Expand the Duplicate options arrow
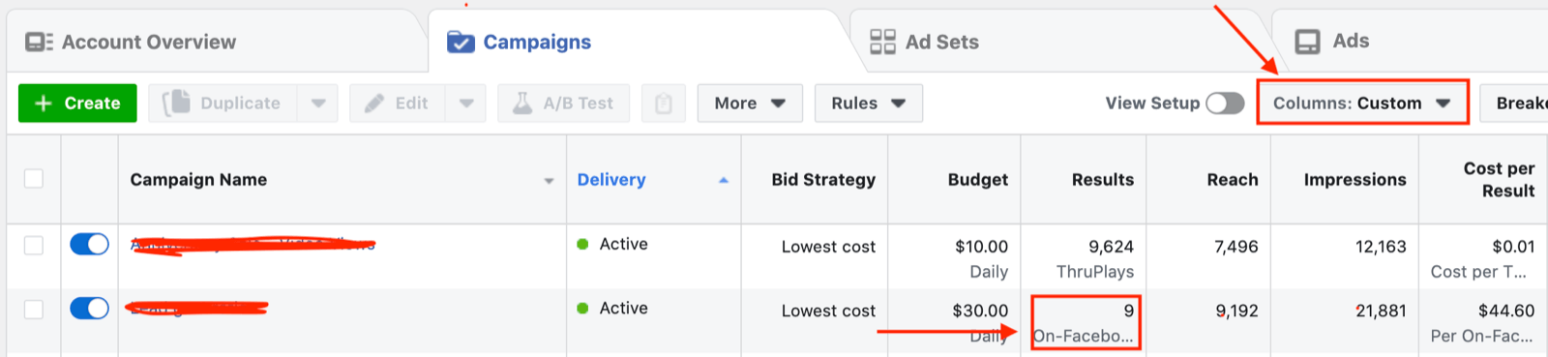Screen dimensions: 1548x357 (x=318, y=104)
